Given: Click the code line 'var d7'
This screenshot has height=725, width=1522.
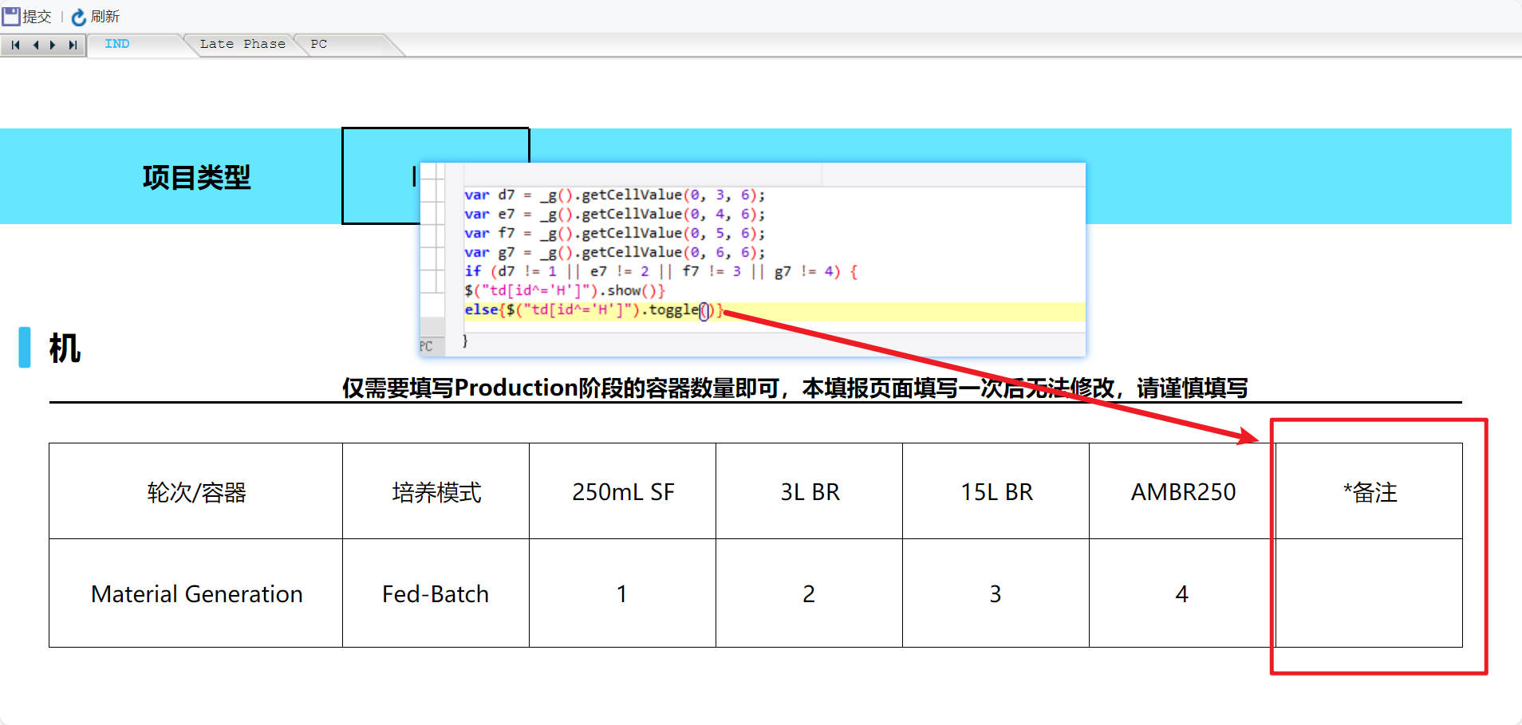Looking at the screenshot, I should pos(614,195).
